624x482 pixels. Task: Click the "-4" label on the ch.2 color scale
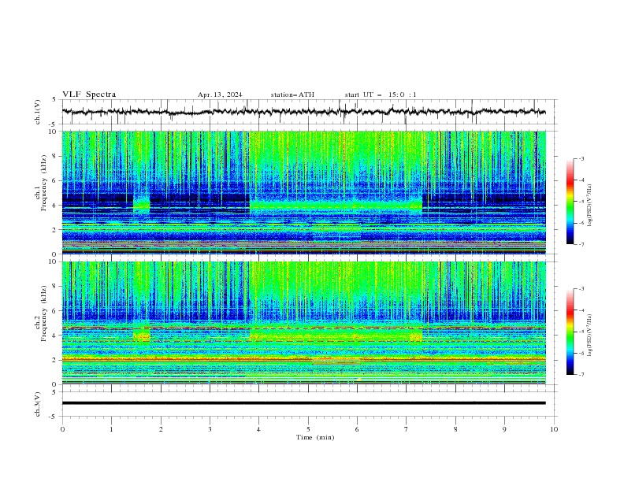(x=581, y=310)
